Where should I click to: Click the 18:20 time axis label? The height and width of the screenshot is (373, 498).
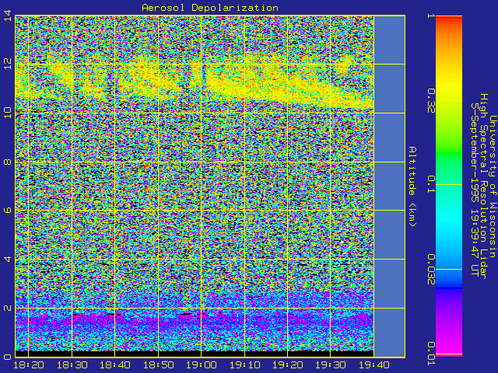coord(29,365)
